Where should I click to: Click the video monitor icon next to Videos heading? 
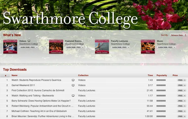[29, 41]
